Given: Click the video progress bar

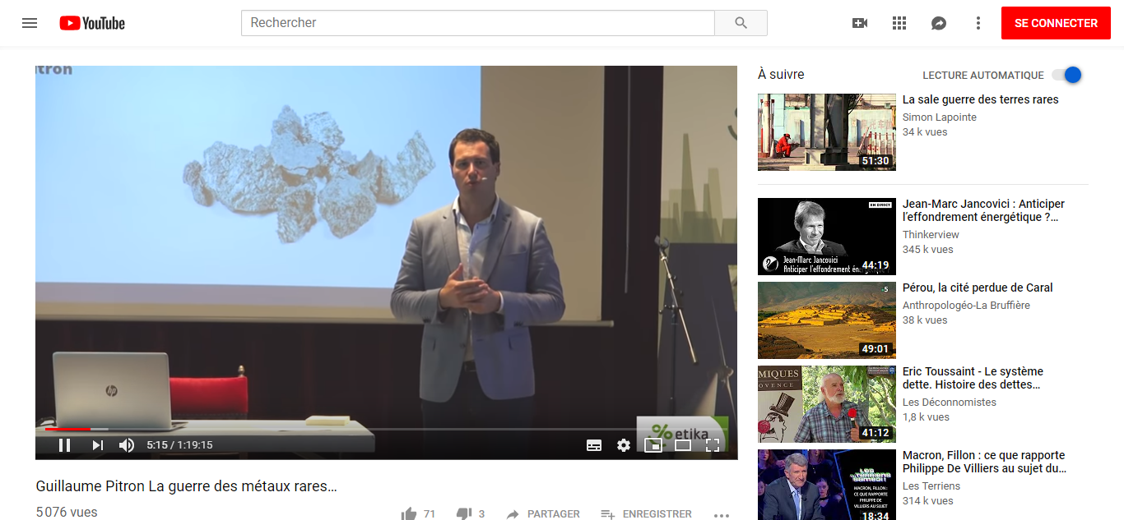Looking at the screenshot, I should click(x=329, y=429).
